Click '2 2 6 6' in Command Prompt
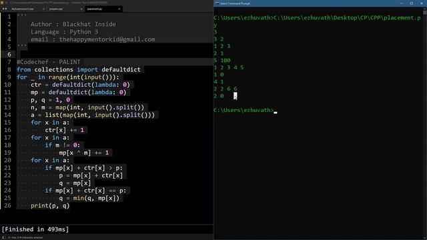The height and width of the screenshot is (240, 427). coord(226,89)
